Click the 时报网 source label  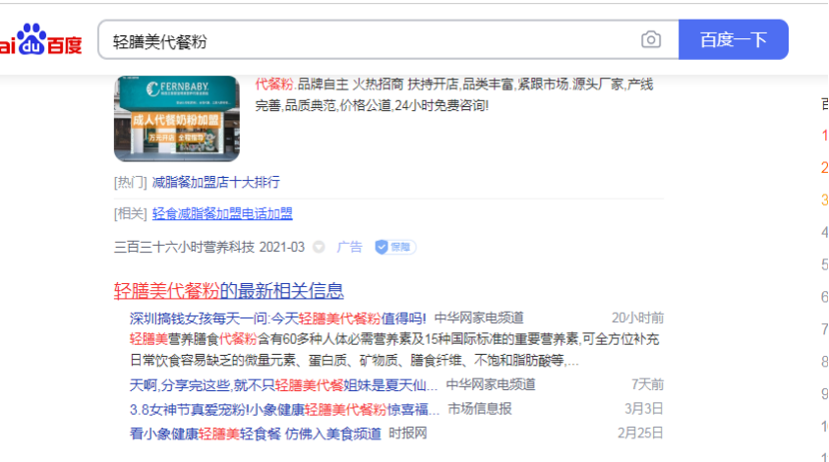[x=408, y=433]
